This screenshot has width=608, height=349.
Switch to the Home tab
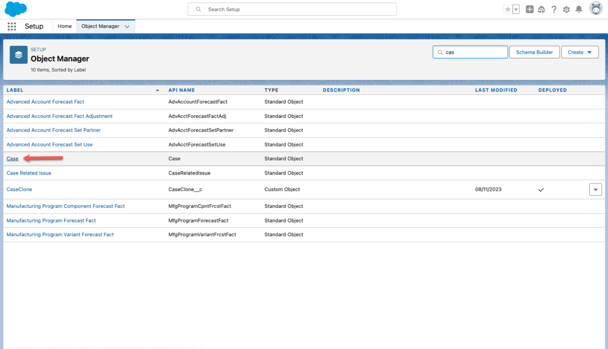[65, 27]
